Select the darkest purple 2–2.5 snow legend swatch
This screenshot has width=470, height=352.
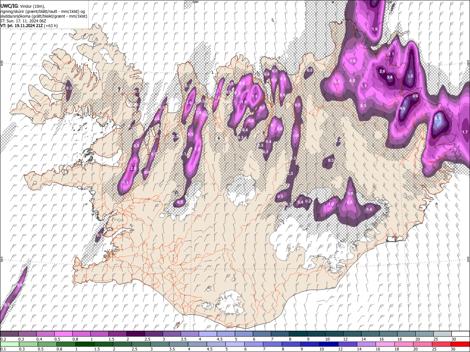click(x=135, y=334)
